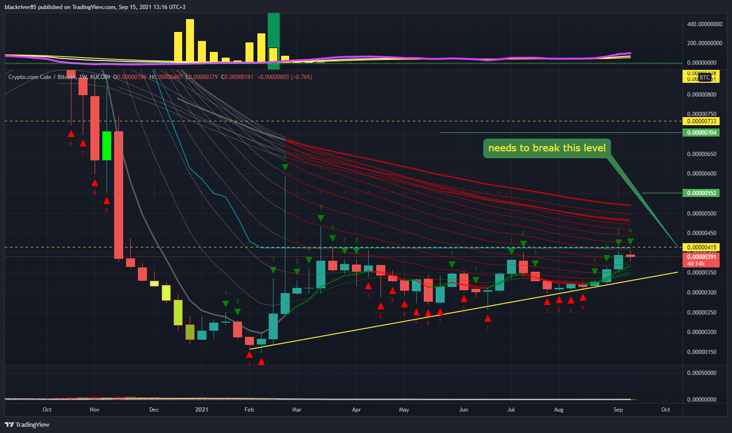Click the 0.00000350 price axis label
The height and width of the screenshot is (433, 732).
coord(702,273)
